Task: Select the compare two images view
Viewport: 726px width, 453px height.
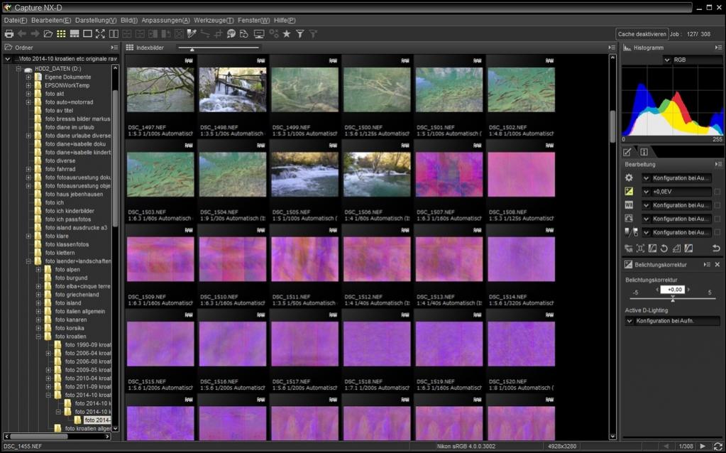Action: tap(114, 34)
